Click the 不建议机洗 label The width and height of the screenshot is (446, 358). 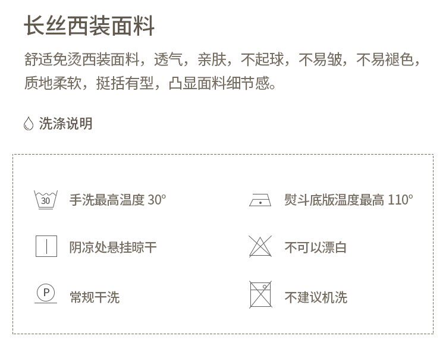coord(315,296)
